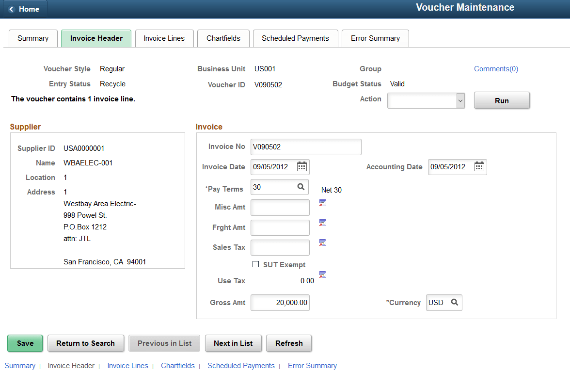Image resolution: width=570 pixels, height=389 pixels.
Task: Click the Next in List button
Action: (x=233, y=343)
